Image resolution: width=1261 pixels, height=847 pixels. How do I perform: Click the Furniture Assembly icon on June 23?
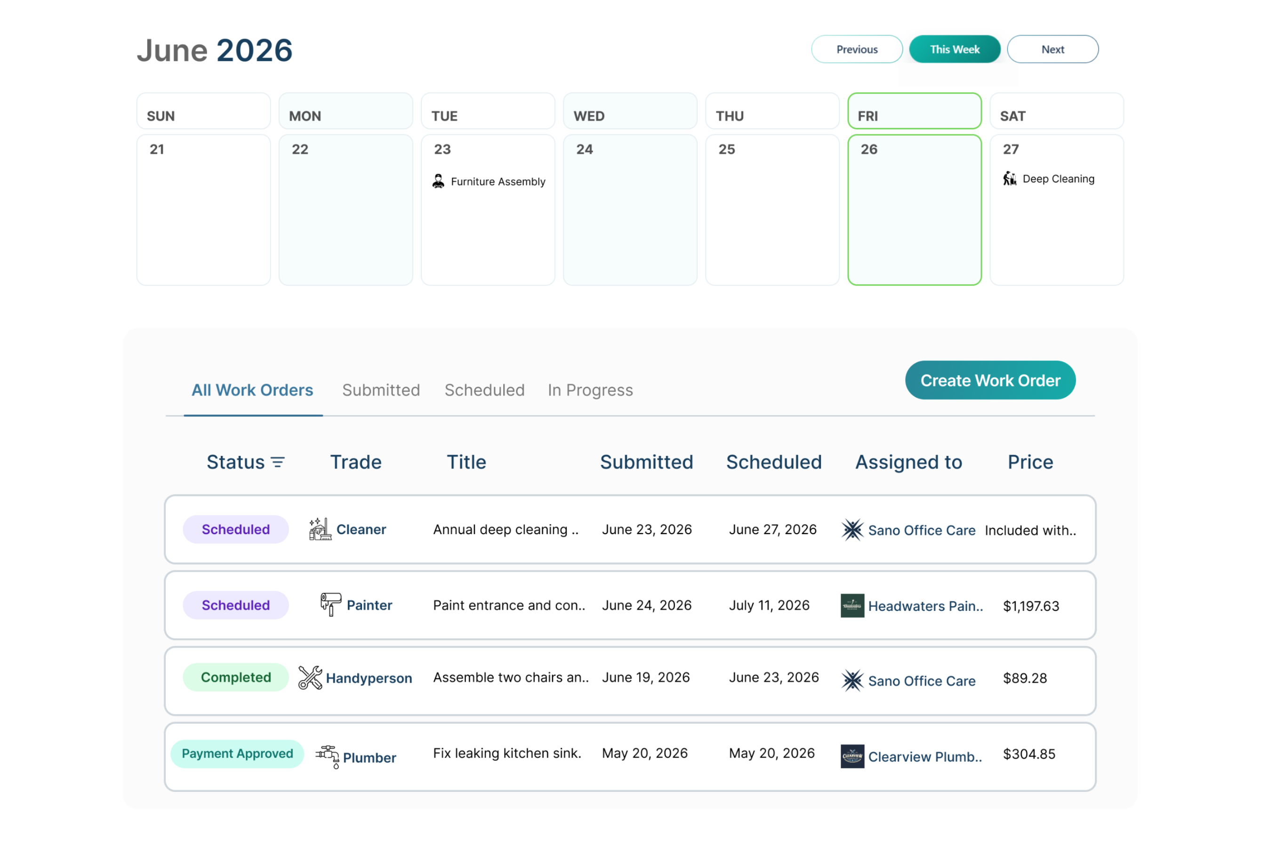(439, 181)
